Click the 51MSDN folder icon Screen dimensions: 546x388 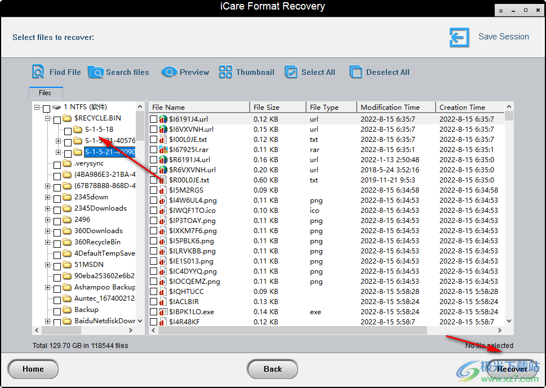click(x=67, y=265)
